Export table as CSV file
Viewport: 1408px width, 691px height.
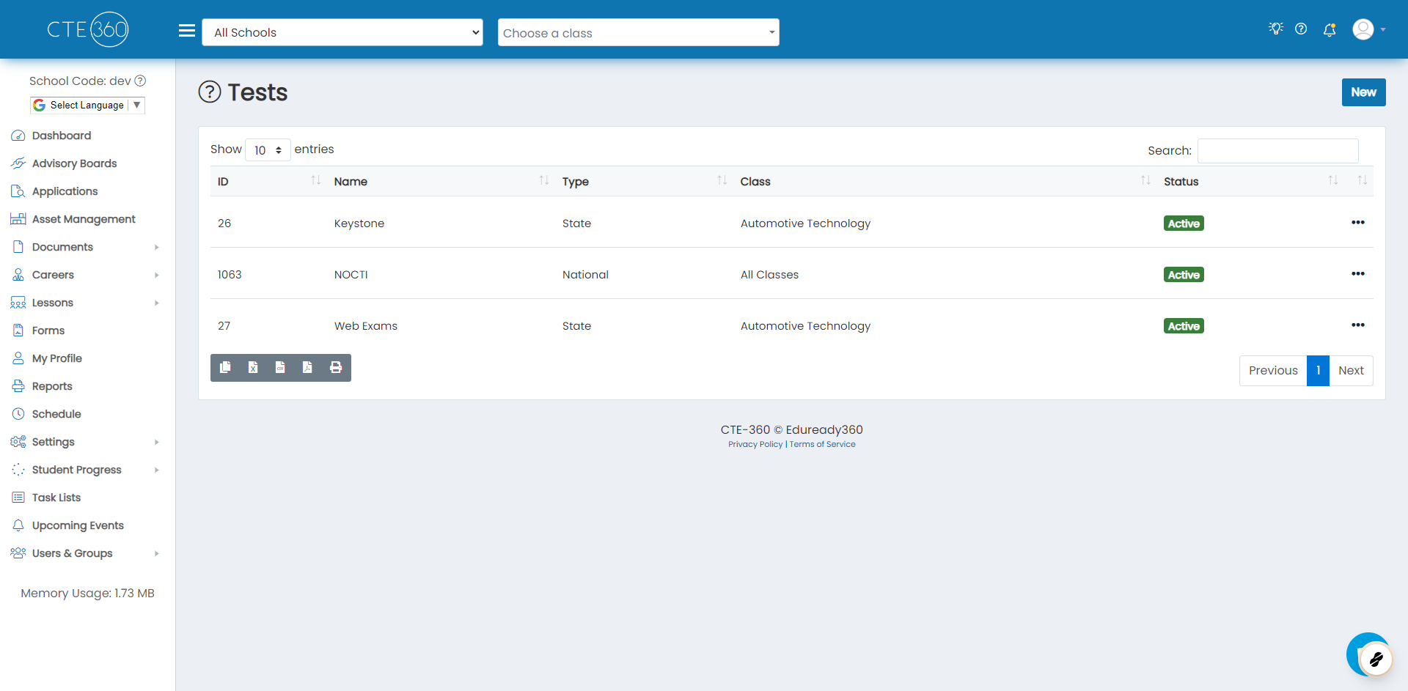click(280, 368)
